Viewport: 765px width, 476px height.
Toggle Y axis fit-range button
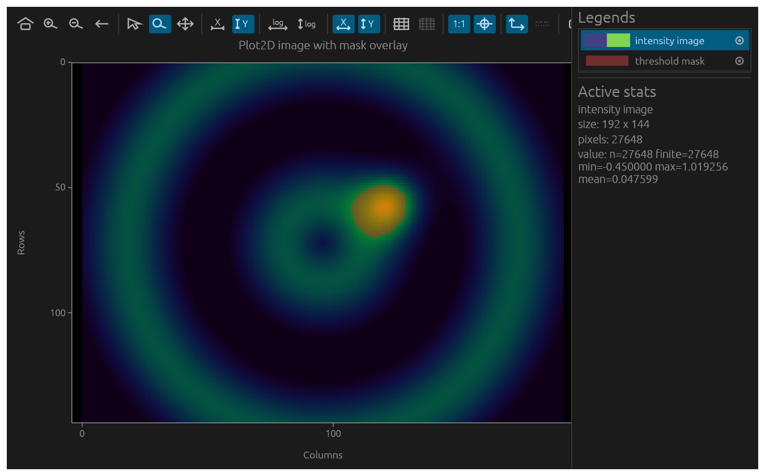click(369, 24)
